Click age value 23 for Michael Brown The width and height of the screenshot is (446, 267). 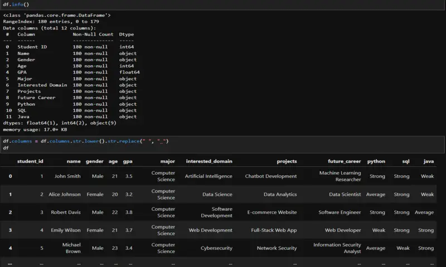(x=115, y=248)
